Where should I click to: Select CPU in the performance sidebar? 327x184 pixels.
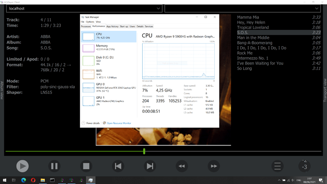pyautogui.click(x=109, y=37)
